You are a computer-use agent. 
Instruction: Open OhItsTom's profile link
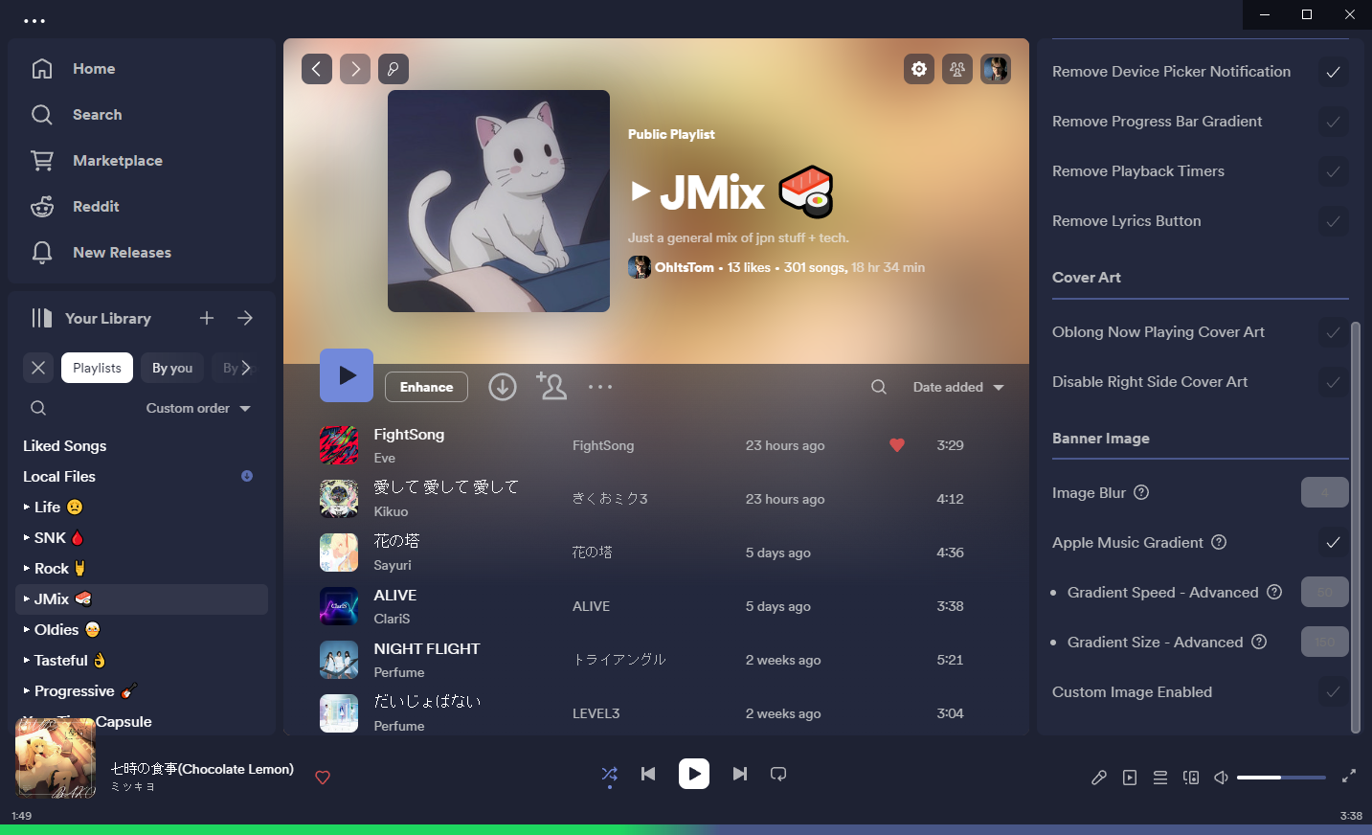point(685,267)
